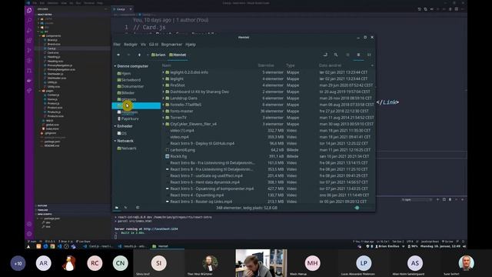Show the +10 more participants avatar
The width and height of the screenshot is (492, 277).
(18, 263)
